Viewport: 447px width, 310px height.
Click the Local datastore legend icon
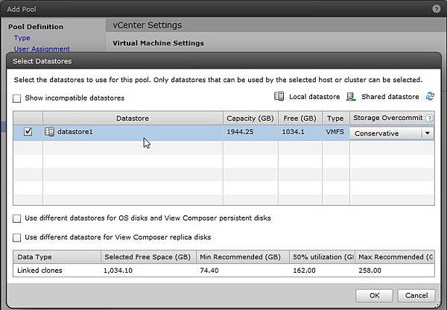[279, 96]
